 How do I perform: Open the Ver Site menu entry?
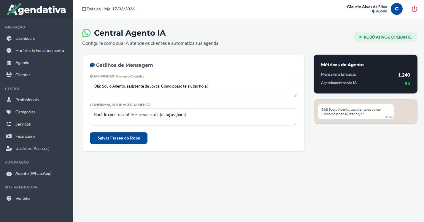click(x=23, y=198)
